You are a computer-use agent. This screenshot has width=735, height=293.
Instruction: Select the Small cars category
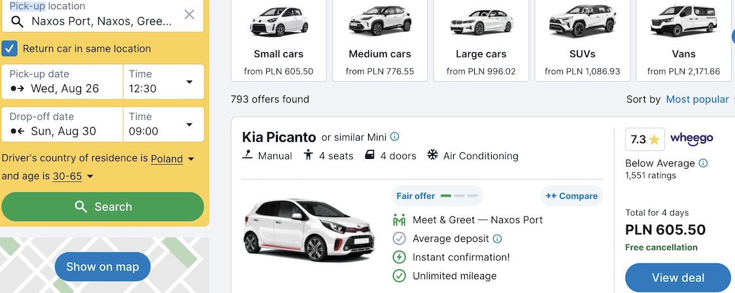279,41
